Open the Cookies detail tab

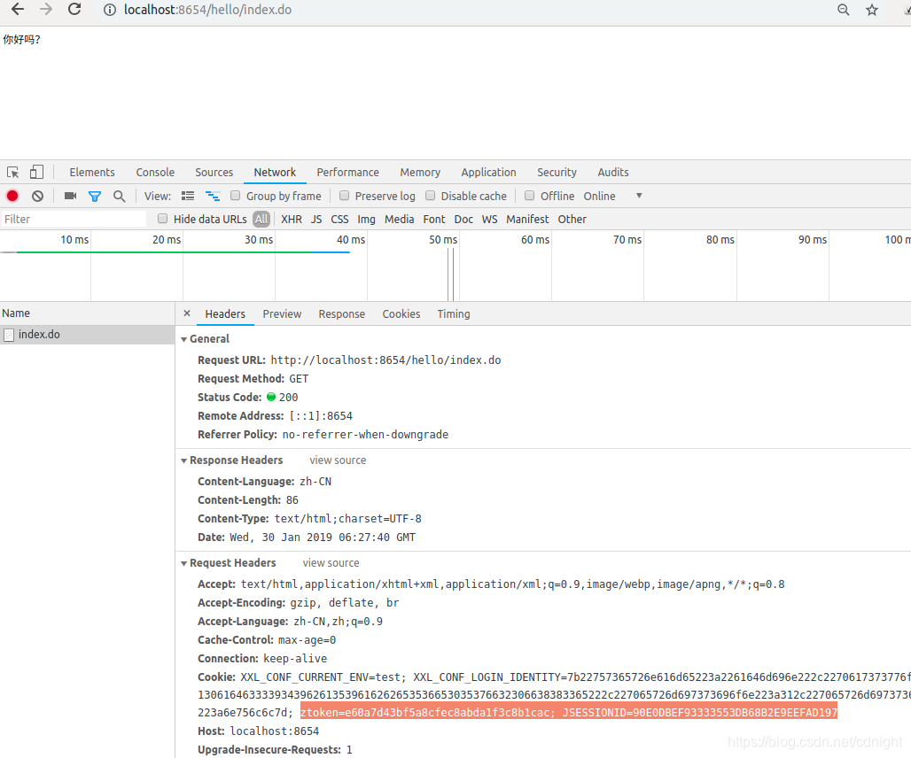(401, 314)
